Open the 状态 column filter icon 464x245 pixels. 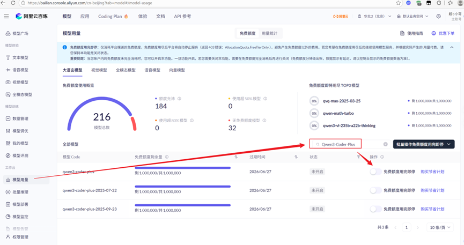[358, 157]
